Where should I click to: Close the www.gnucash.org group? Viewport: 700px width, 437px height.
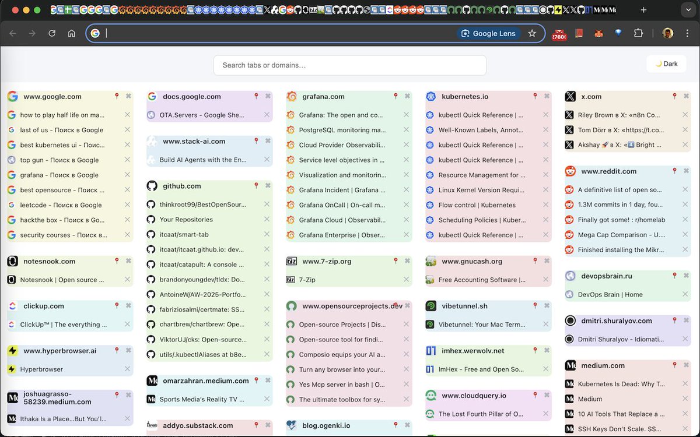tap(547, 261)
